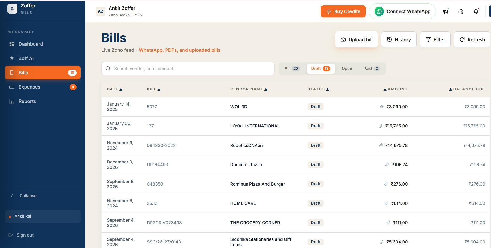Click the Buy Credits button
Image resolution: width=491 pixels, height=248 pixels.
pyautogui.click(x=343, y=11)
